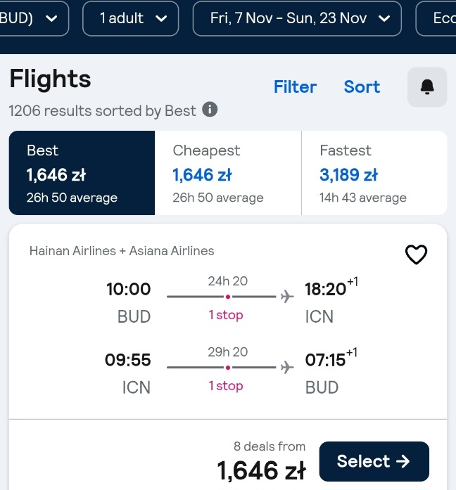The image size is (456, 490).
Task: Open the Sort options
Action: (x=362, y=87)
